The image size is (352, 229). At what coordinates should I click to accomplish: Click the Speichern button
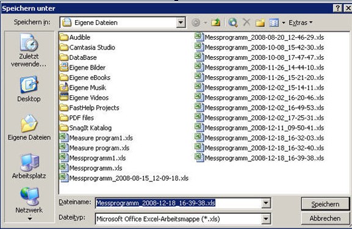pos(325,204)
